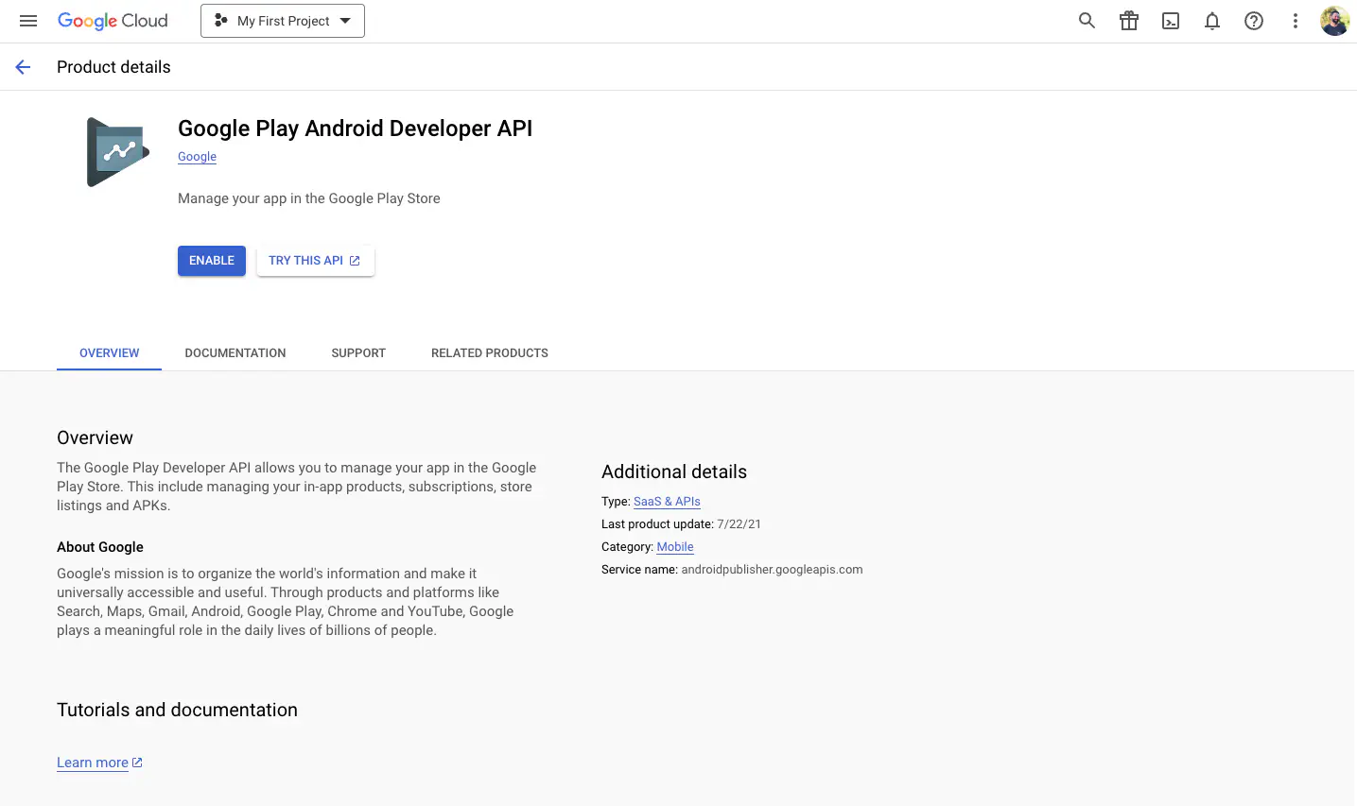Click the Learn more link

(93, 763)
